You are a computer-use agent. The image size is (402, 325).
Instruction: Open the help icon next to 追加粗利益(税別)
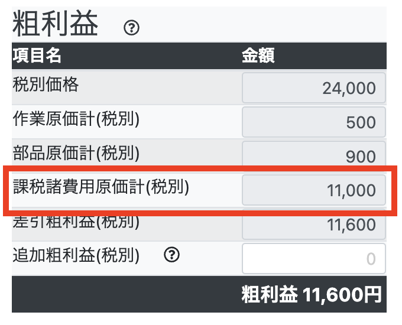click(171, 255)
